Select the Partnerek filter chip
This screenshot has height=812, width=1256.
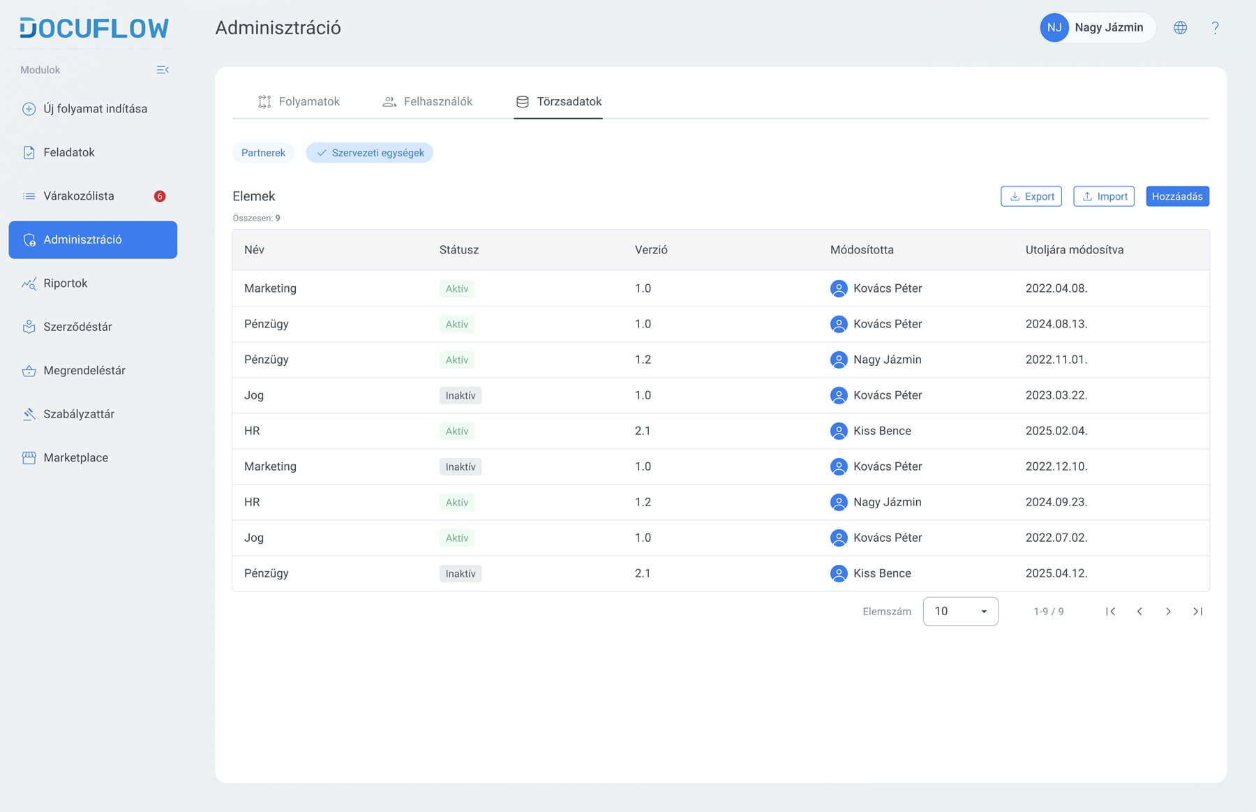tap(263, 153)
